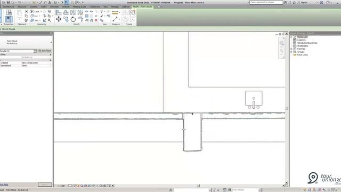Close the Properties palette

click(x=51, y=33)
